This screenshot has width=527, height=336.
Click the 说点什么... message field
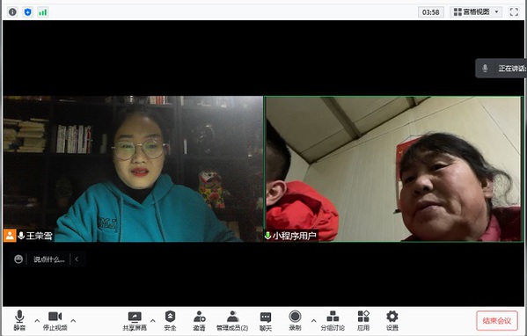pyautogui.click(x=48, y=259)
